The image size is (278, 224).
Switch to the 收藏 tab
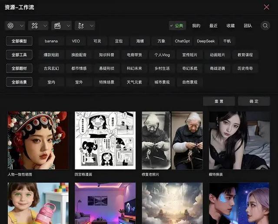point(231,26)
